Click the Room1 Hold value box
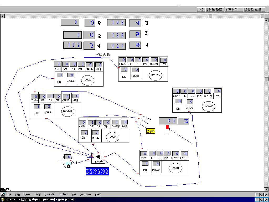The width and height of the screenshot is (269, 202). tap(184, 154)
